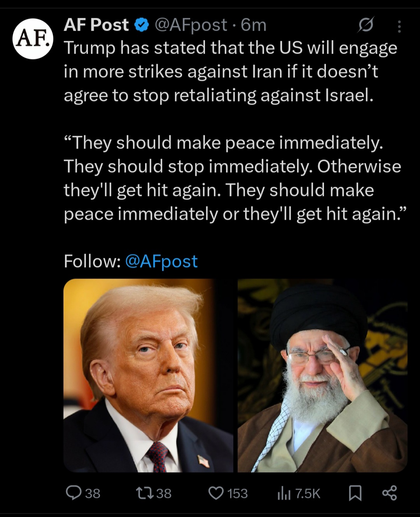Open the three-dot more options menu
Image resolution: width=420 pixels, height=517 pixels.
399,26
